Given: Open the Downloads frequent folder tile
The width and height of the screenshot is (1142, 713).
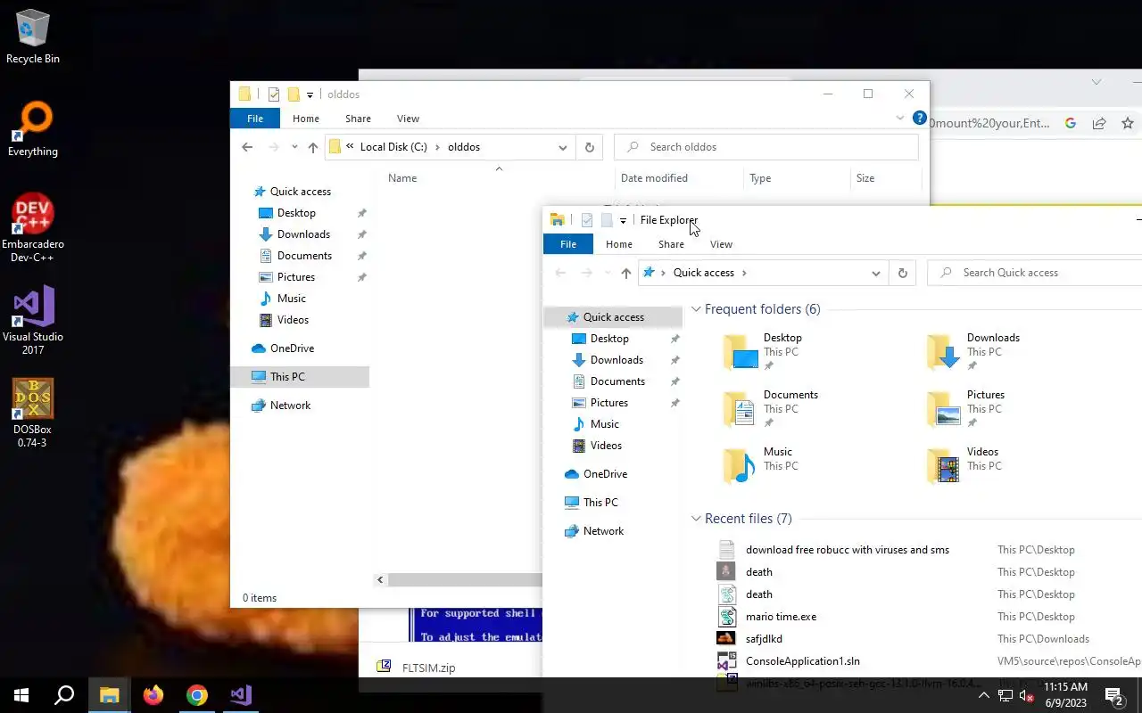Looking at the screenshot, I should (x=972, y=352).
